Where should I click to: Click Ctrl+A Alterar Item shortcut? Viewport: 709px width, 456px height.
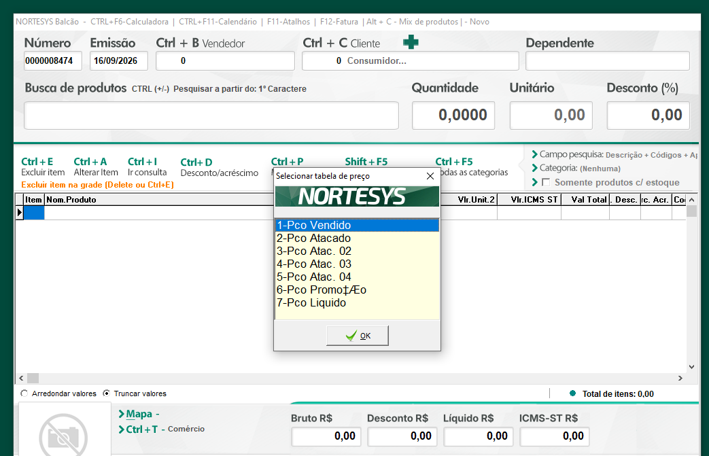(96, 166)
